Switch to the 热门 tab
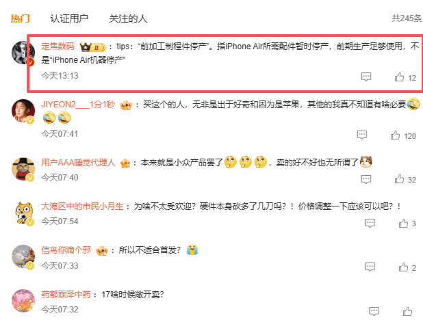Screen dimensions: 423x322 [20, 18]
